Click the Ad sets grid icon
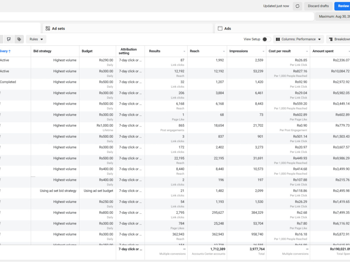 [48, 28]
